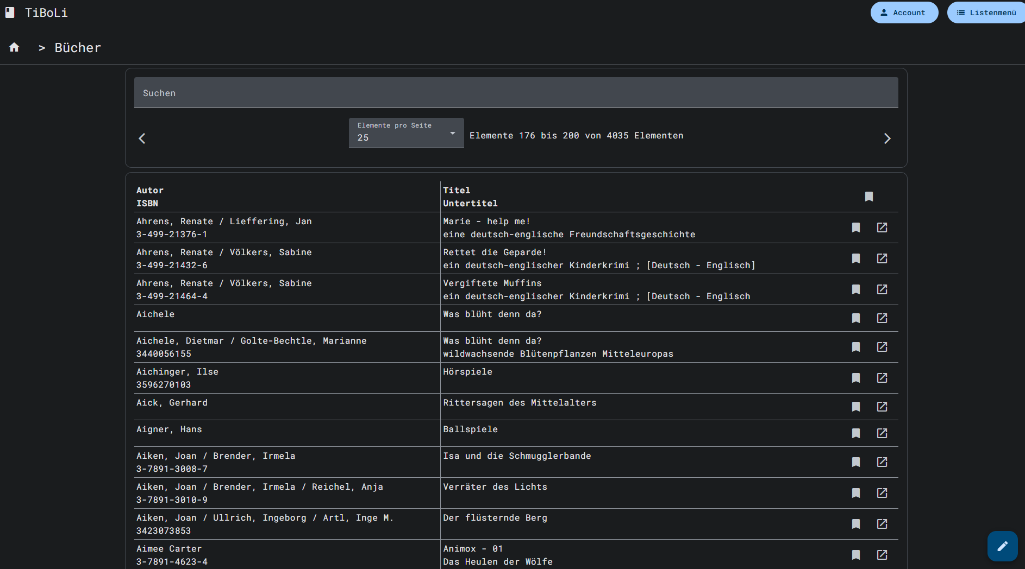The width and height of the screenshot is (1025, 569).
Task: Click the floating pencil edit button
Action: [1002, 546]
